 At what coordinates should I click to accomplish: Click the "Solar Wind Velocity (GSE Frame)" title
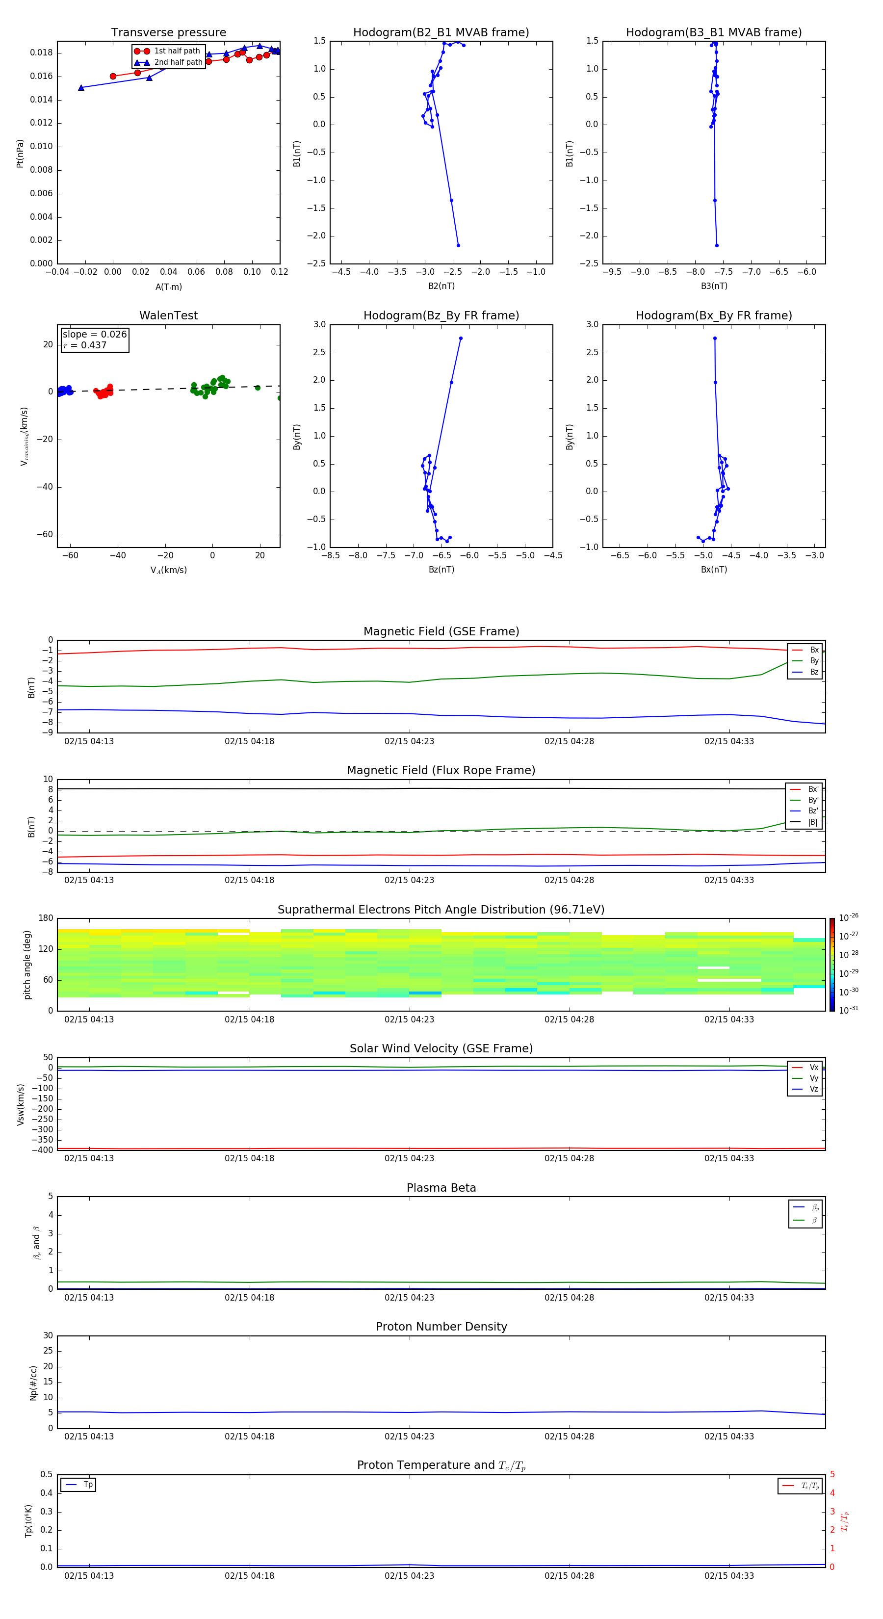tap(441, 1049)
